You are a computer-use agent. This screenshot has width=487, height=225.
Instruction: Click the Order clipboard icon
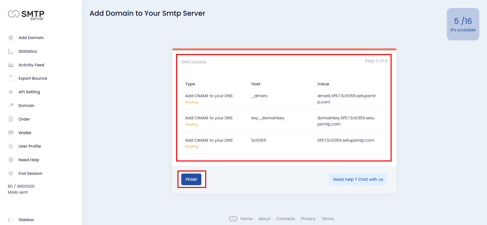coord(11,119)
